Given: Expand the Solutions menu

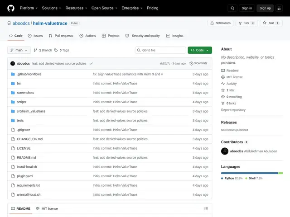Looking at the screenshot, I should click(51, 8).
